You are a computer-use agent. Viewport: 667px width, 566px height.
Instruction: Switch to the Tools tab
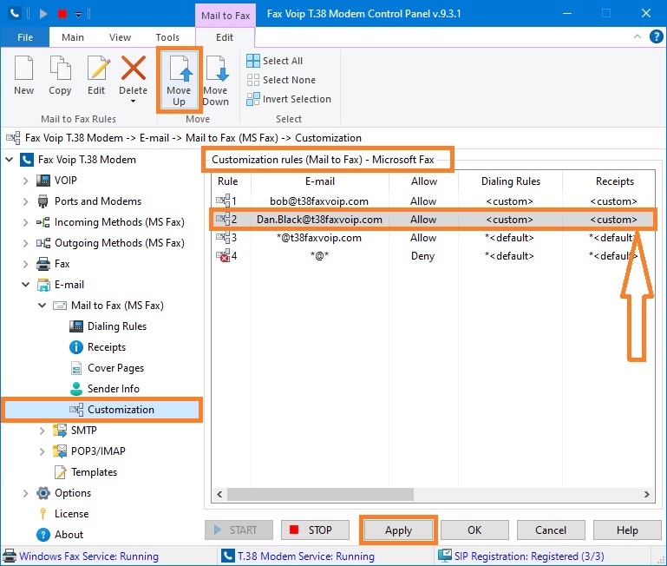pos(167,37)
